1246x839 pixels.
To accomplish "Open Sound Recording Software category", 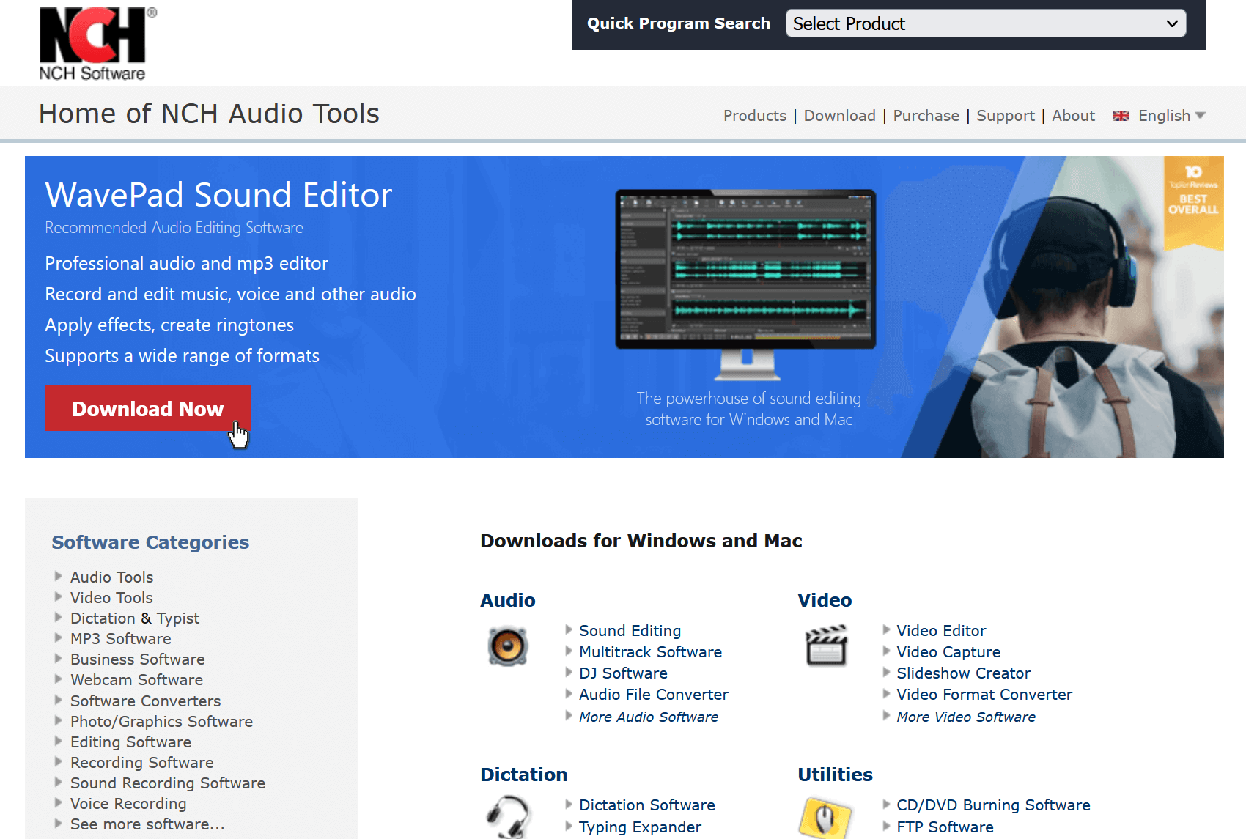I will pos(168,783).
